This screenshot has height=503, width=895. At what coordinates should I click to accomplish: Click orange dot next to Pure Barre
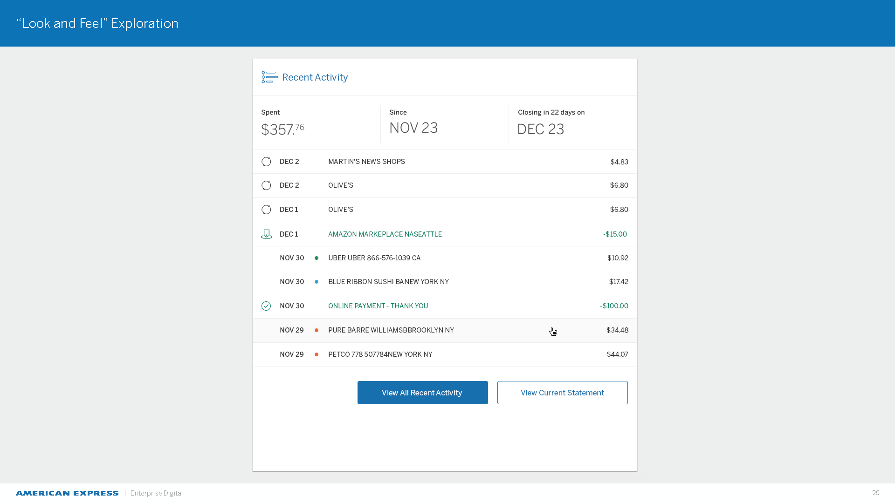[x=317, y=330]
